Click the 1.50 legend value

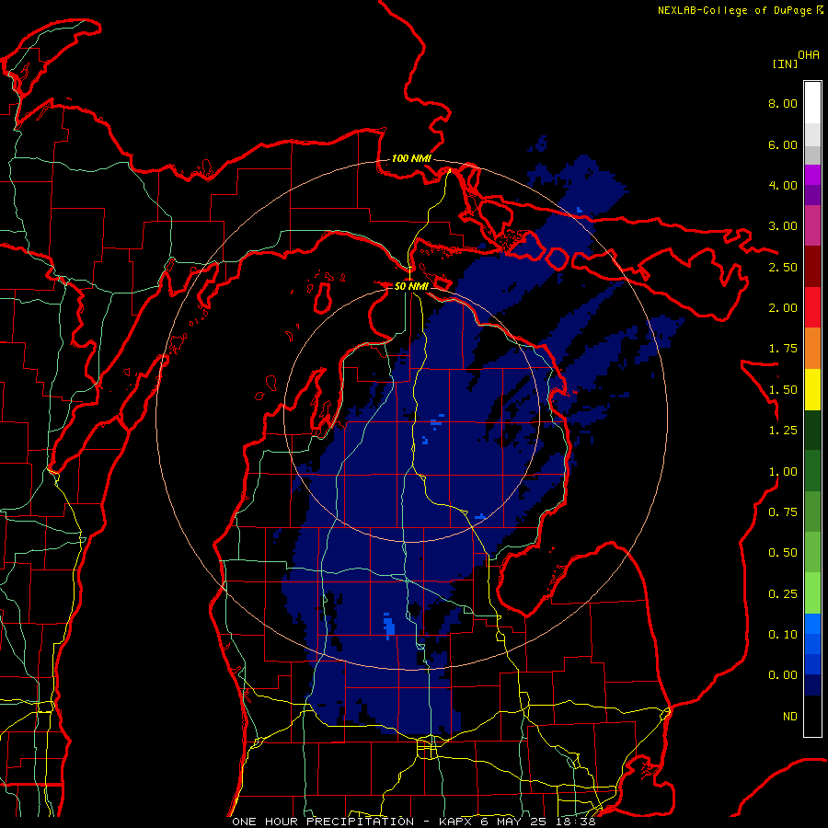[783, 390]
